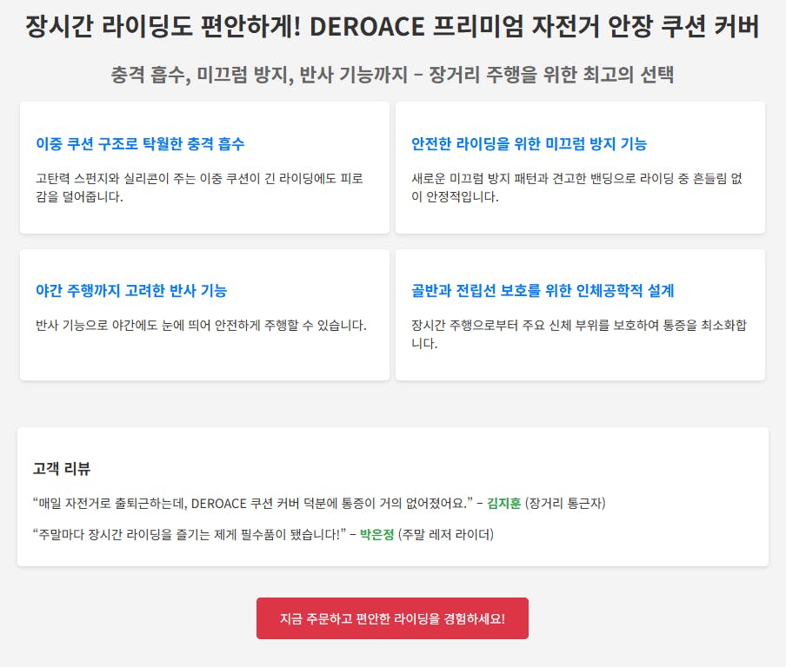
Task: Click the main title starting '장시간 라이딩도 편안하게!'
Action: (x=392, y=26)
